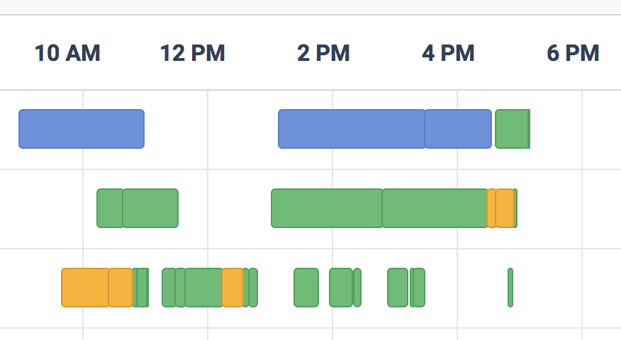Select the small green block starting the second row
This screenshot has width=621, height=340.
(x=110, y=208)
